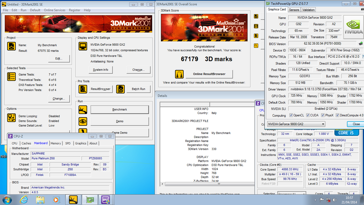Switch to the SPD tab in CPU-Z
This screenshot has height=205, width=364.
click(68, 143)
